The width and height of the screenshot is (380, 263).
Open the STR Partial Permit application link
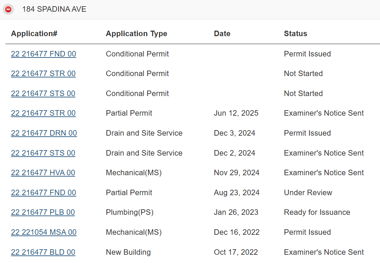click(x=43, y=113)
